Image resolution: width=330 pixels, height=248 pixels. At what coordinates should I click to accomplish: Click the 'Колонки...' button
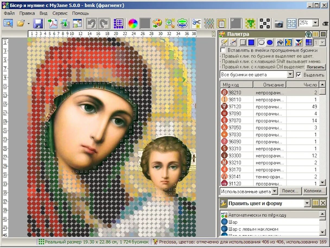pyautogui.click(x=314, y=191)
